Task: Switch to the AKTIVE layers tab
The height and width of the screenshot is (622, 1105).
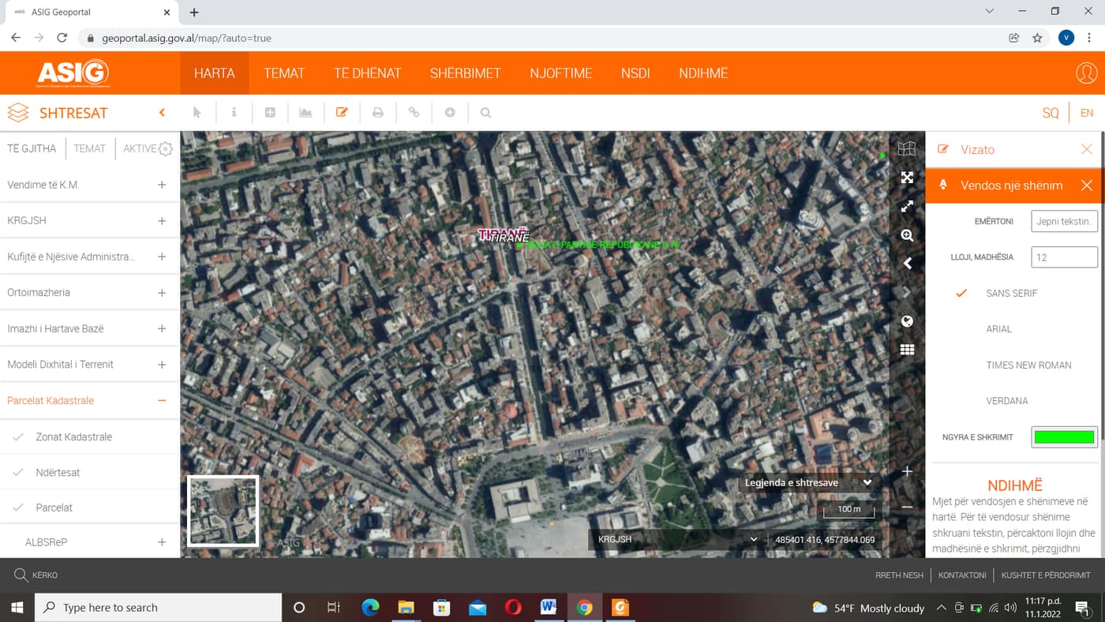Action: pyautogui.click(x=140, y=148)
